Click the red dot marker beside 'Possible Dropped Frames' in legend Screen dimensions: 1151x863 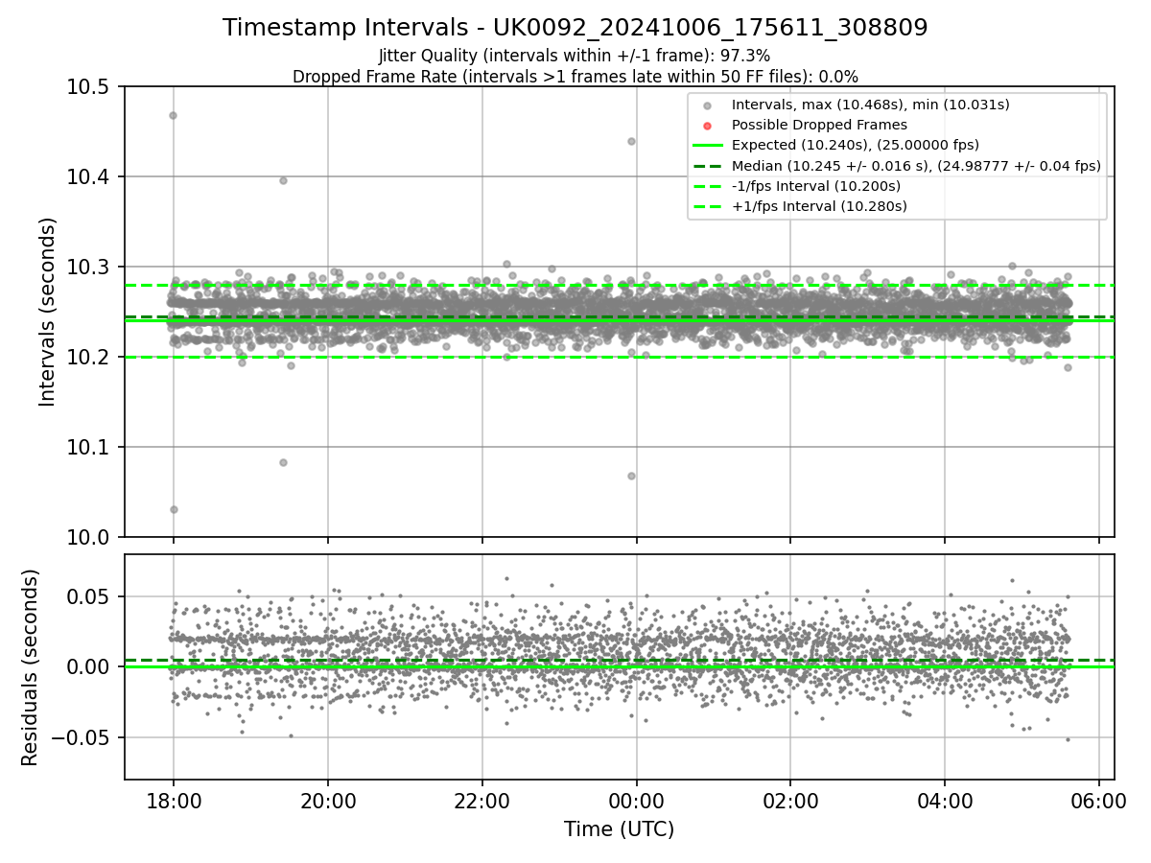pyautogui.click(x=707, y=126)
